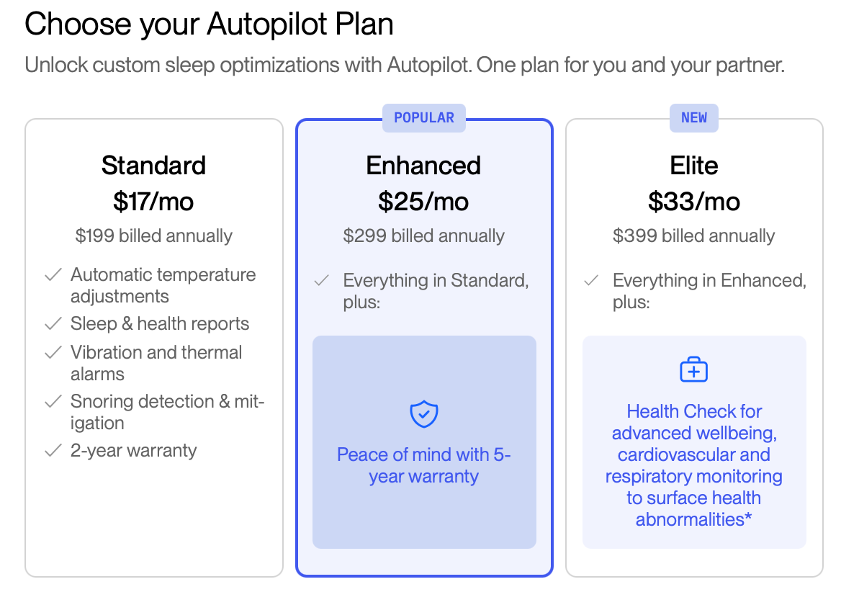Click the NEW badge on Elite
Screen dimensions: 841x592
(693, 118)
